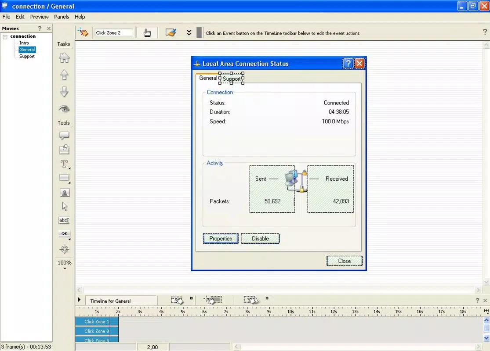This screenshot has width=490, height=351.
Task: Open the Preview menu
Action: click(39, 17)
